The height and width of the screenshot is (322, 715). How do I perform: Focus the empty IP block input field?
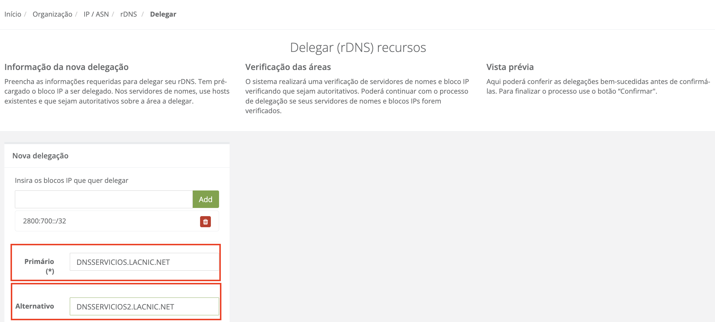coord(104,199)
